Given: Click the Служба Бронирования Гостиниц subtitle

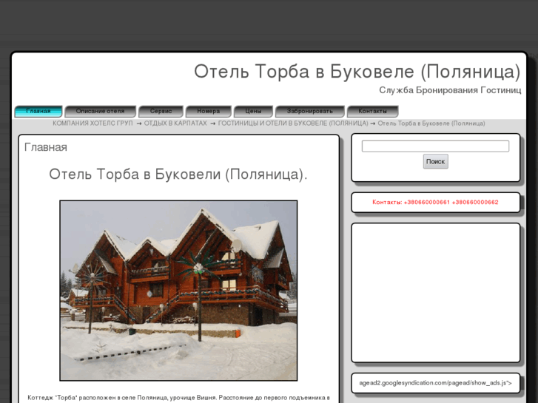Looking at the screenshot, I should coord(450,90).
